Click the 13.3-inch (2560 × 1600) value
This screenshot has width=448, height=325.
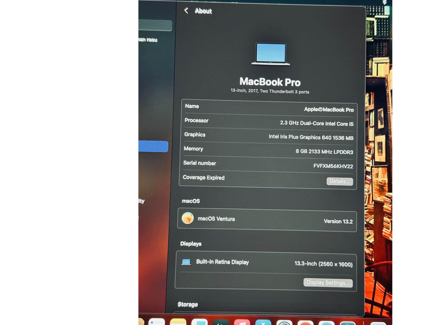(x=323, y=264)
